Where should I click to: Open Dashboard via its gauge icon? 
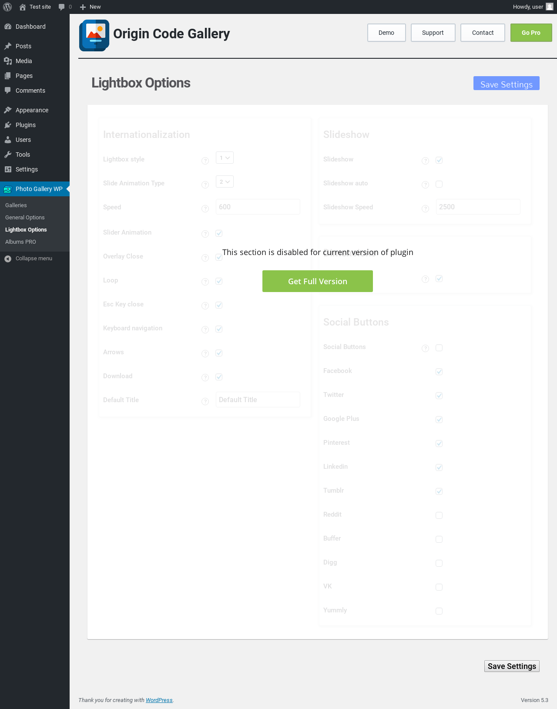(8, 27)
